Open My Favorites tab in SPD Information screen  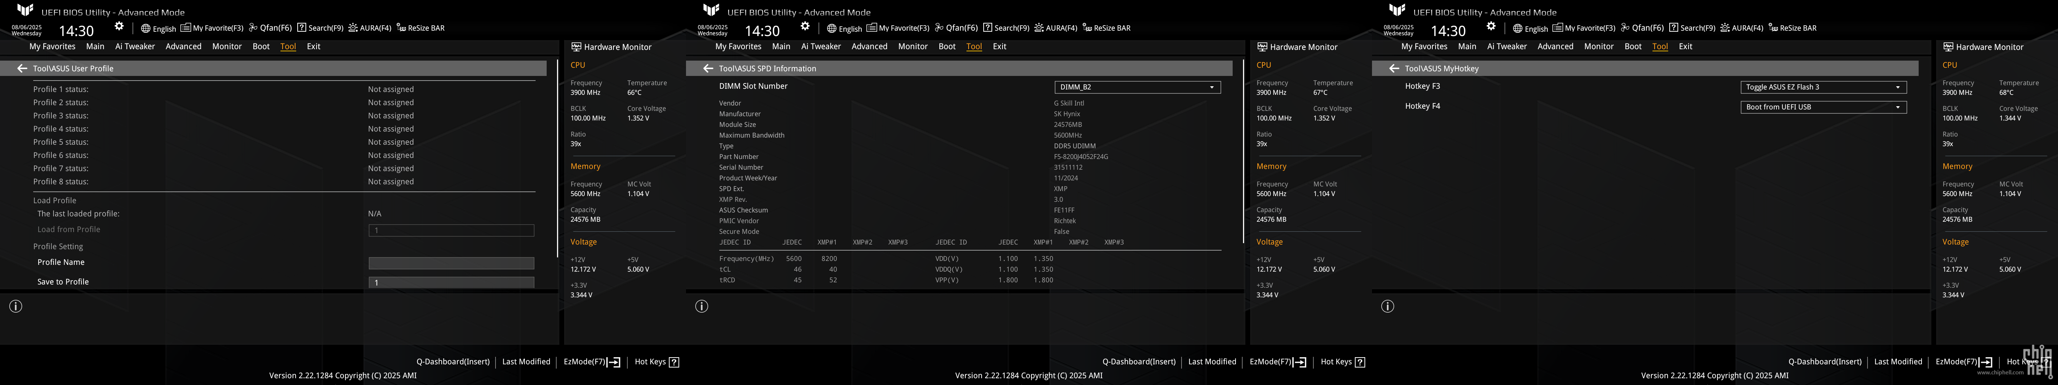tap(738, 46)
